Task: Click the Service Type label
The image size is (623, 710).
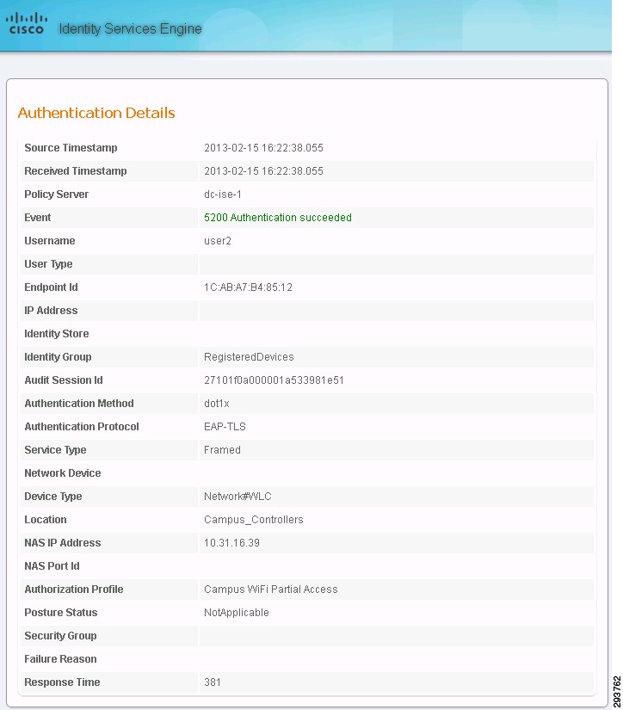Action: (55, 450)
